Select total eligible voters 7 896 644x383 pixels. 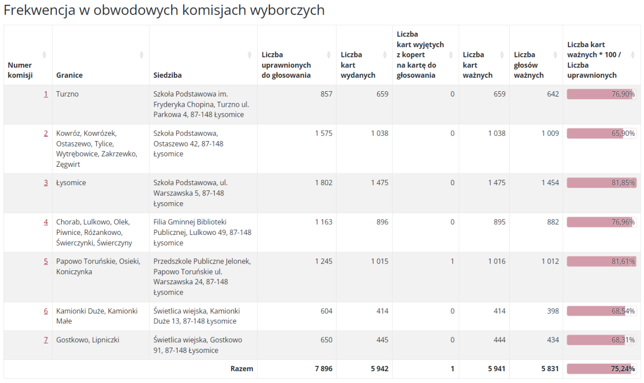click(323, 369)
